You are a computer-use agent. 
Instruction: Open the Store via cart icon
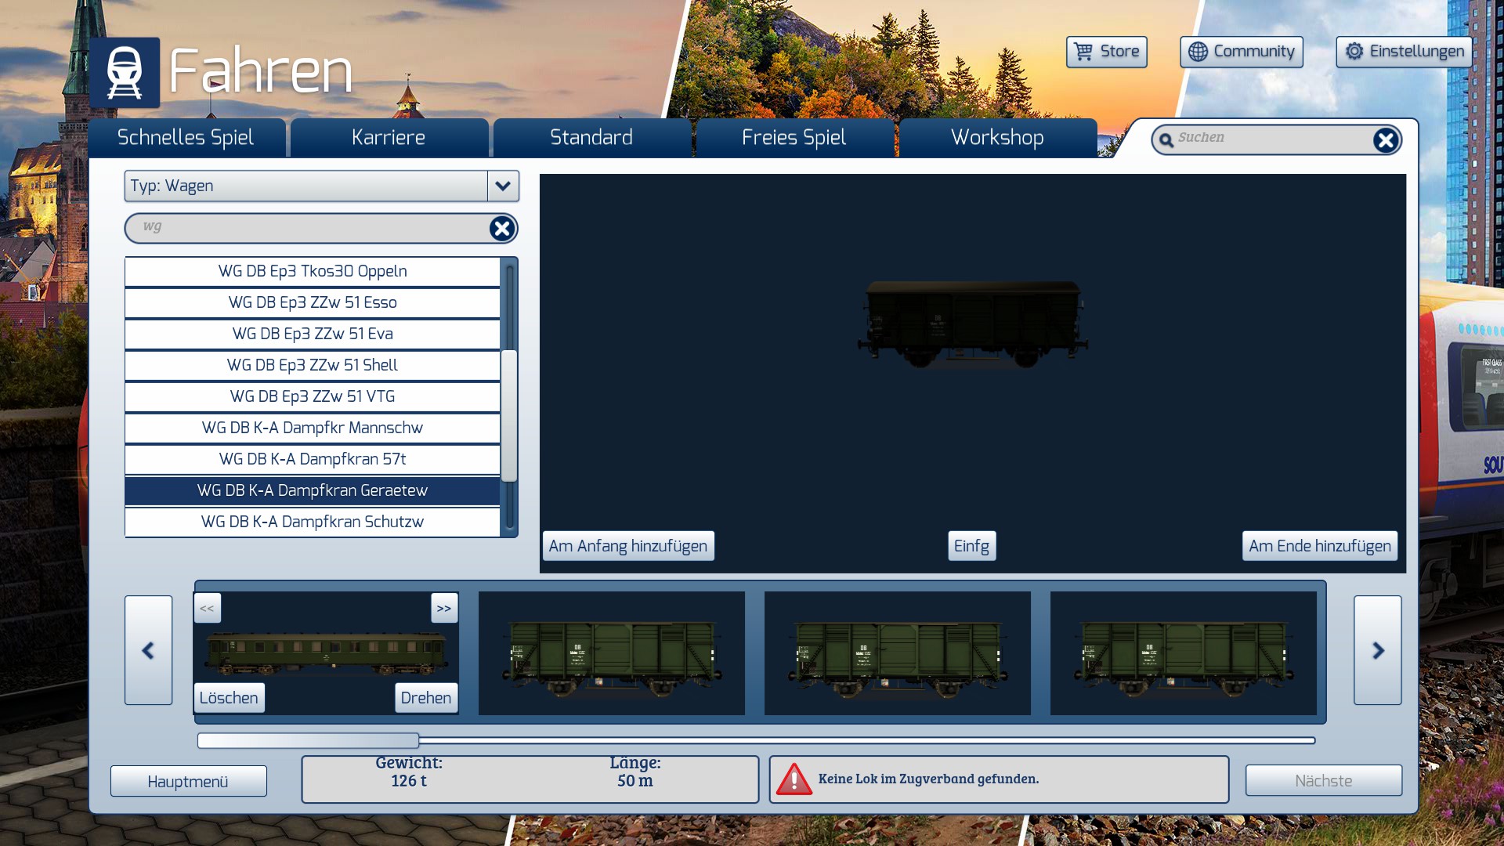[x=1084, y=52]
